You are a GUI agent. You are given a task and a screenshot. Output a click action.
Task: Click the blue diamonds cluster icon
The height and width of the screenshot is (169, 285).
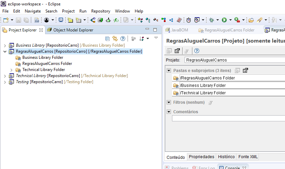tap(171, 20)
